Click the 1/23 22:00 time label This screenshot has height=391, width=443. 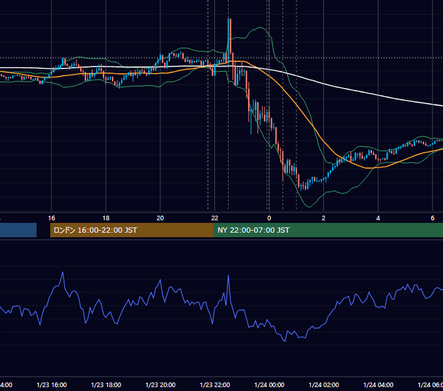[215, 384]
